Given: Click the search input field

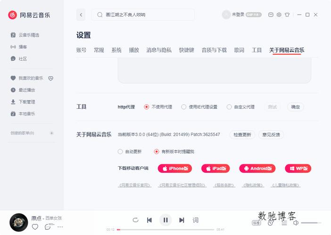Looking at the screenshot, I should 143,15.
